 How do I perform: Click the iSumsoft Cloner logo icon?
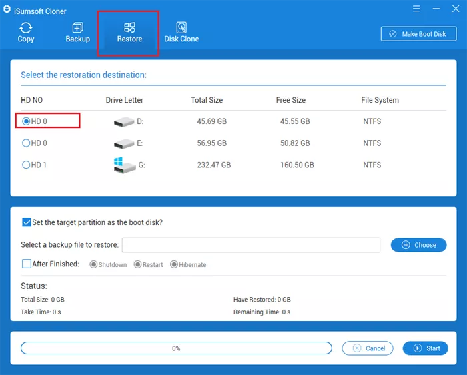pos(6,9)
